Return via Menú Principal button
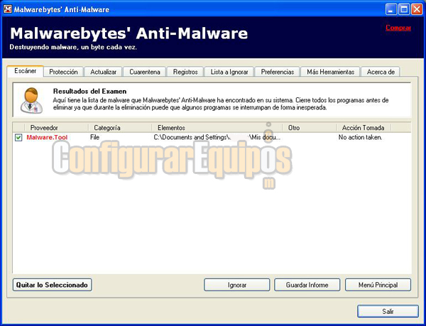This screenshot has height=326, width=426. (378, 285)
